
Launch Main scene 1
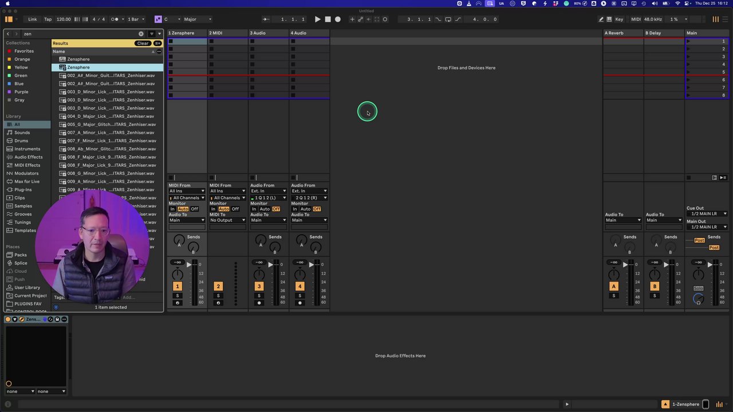coord(688,41)
